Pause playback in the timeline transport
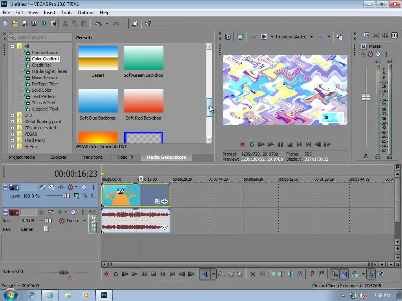 pos(144,274)
